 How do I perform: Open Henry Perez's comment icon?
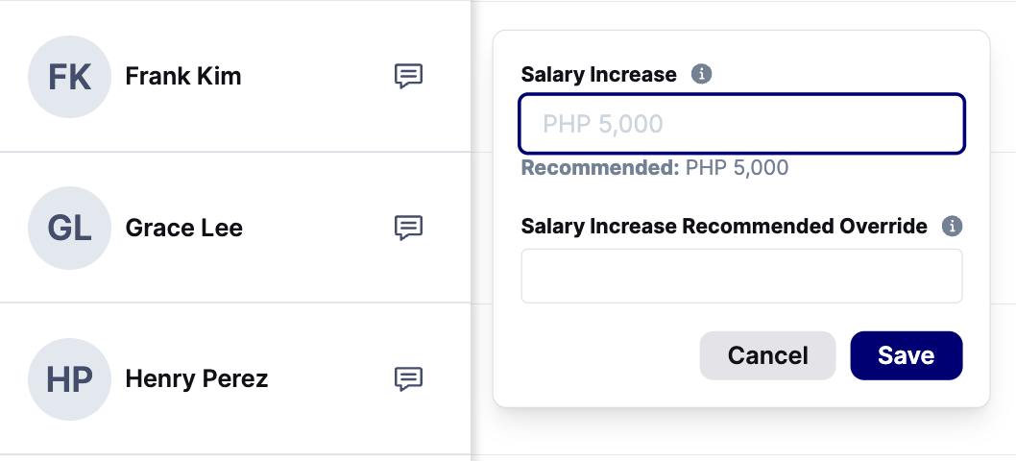coord(409,378)
